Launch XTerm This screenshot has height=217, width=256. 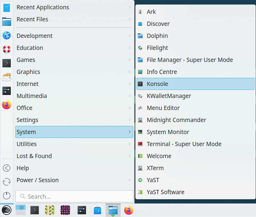[x=196, y=168]
